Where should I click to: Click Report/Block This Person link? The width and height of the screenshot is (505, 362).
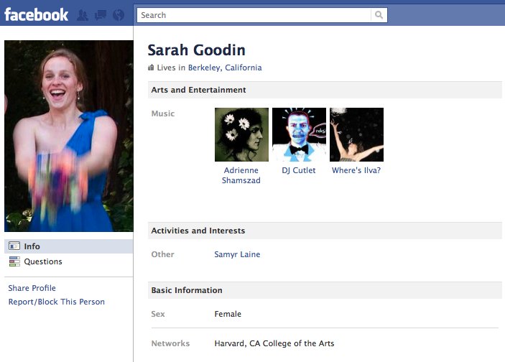click(x=56, y=302)
